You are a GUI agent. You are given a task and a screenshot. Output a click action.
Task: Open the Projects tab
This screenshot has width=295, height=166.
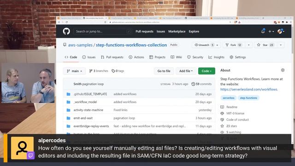coord(157,57)
